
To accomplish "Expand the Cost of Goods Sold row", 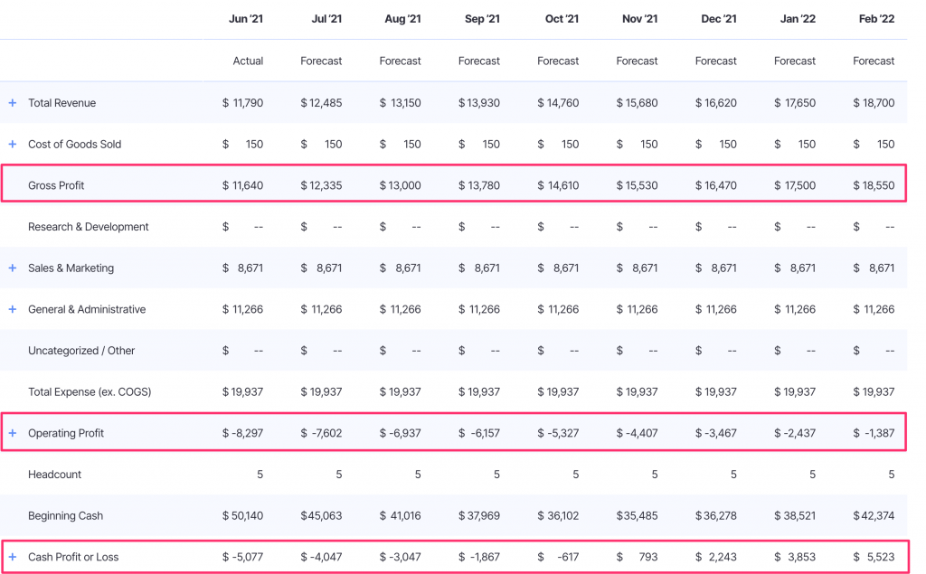I will click(12, 144).
